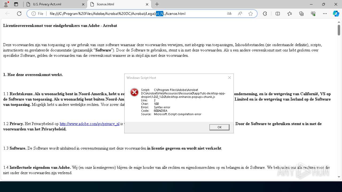Minimize the browser window
Image resolution: width=342 pixels, height=192 pixels.
[311, 4]
